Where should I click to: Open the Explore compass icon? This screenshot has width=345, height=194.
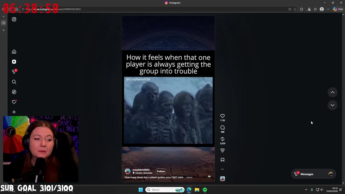[x=14, y=92]
